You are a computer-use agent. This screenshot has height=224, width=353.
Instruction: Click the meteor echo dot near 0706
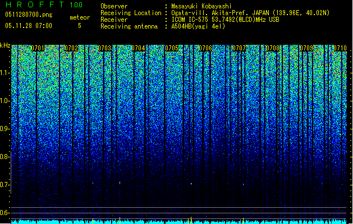coord(191,184)
